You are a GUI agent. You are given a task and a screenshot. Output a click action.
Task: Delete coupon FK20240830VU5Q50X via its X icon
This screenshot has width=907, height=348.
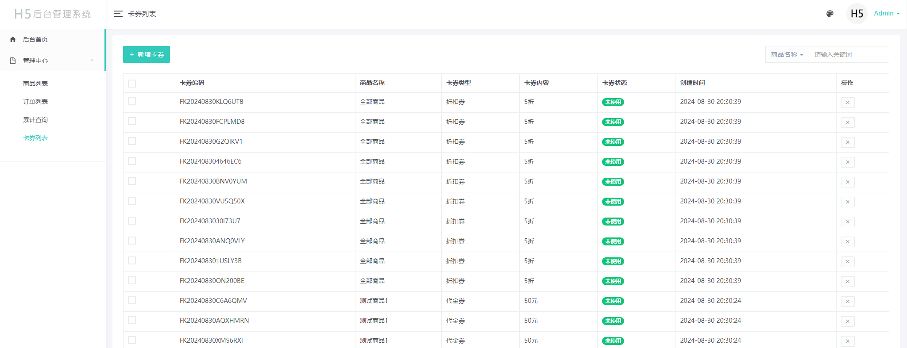coord(848,202)
